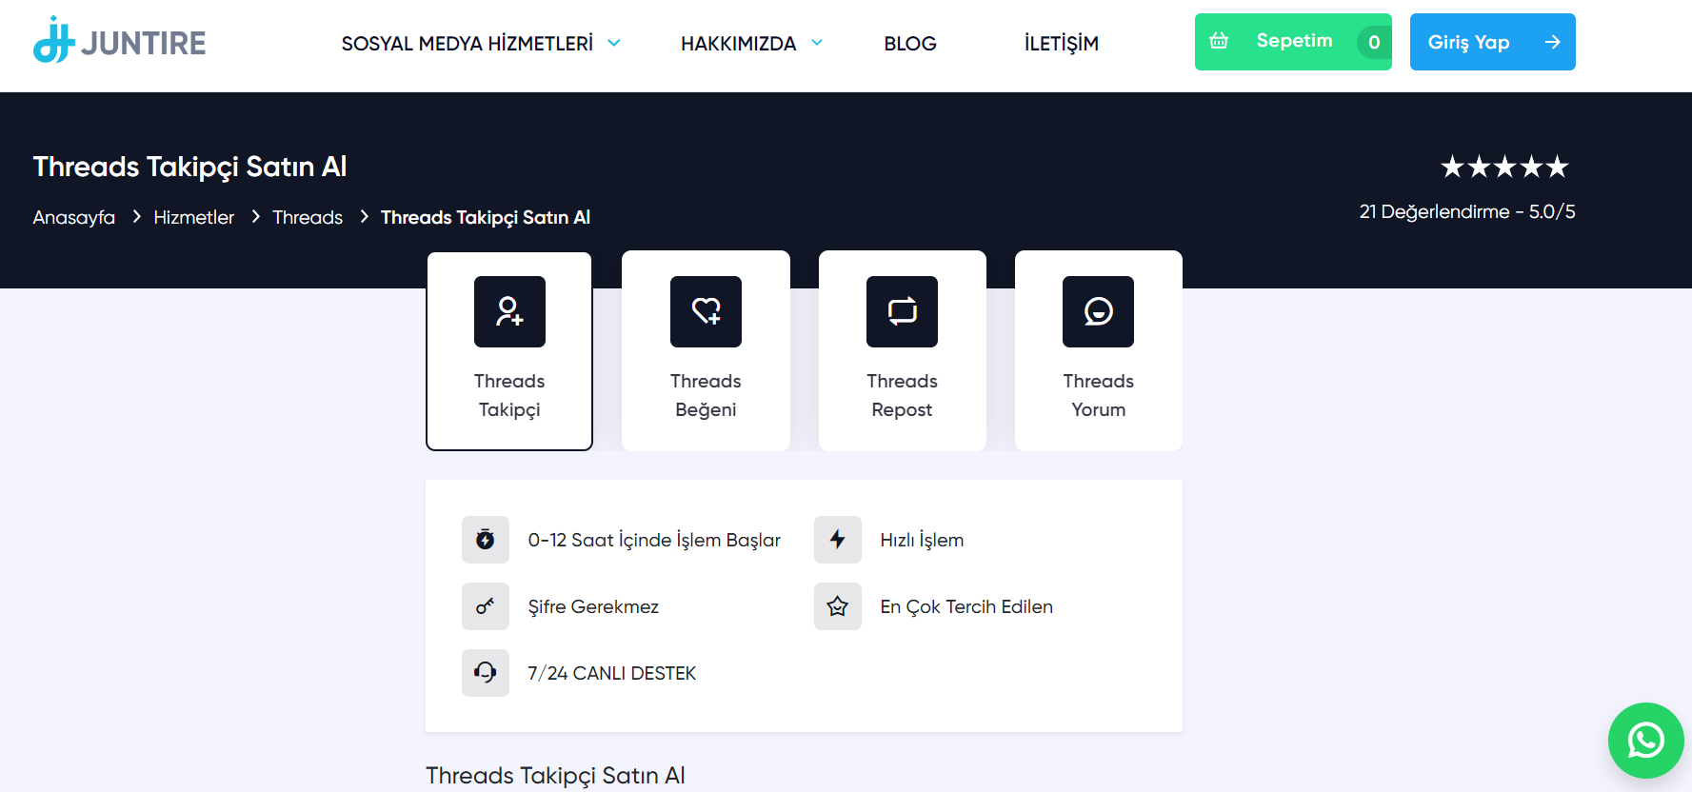Click the cart count badge

tap(1373, 42)
